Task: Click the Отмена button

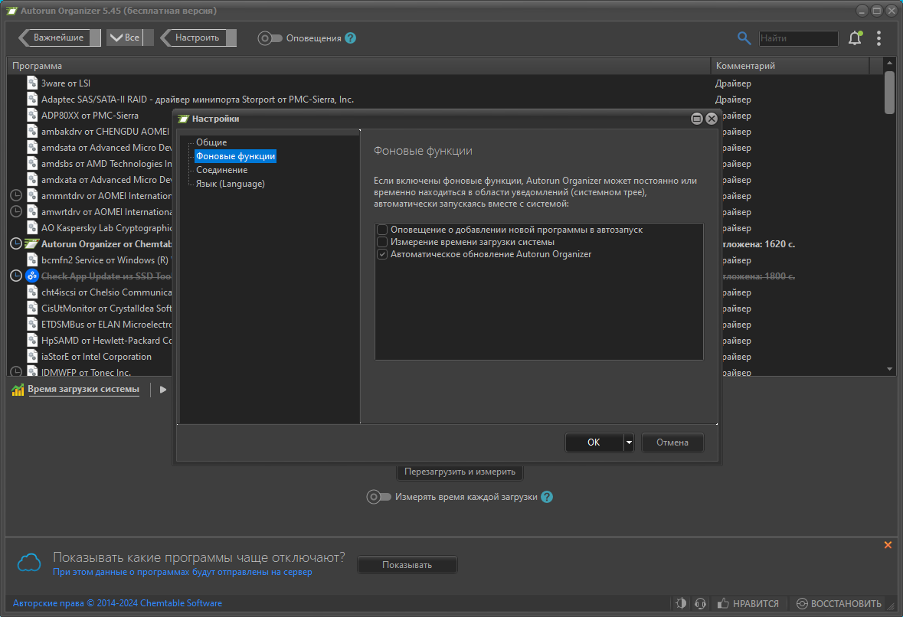Action: [x=672, y=442]
